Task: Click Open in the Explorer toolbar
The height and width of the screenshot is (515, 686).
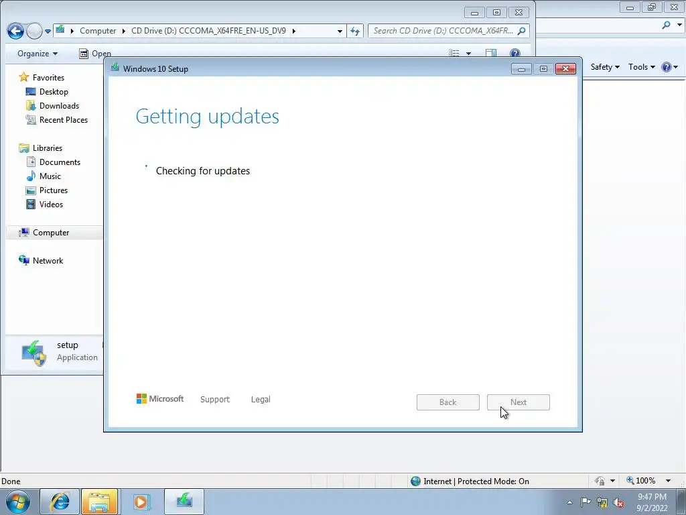Action: (95, 54)
